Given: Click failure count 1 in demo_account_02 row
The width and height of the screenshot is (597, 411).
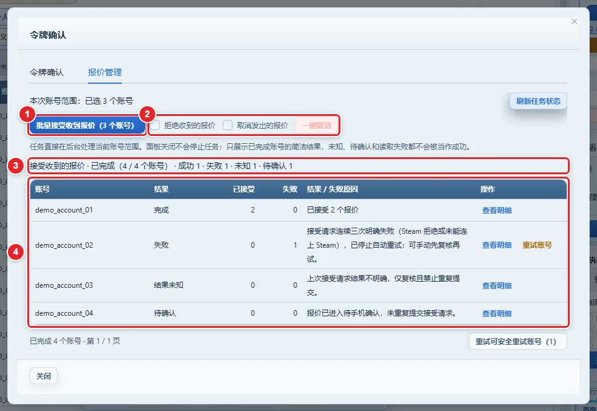Looking at the screenshot, I should 295,245.
